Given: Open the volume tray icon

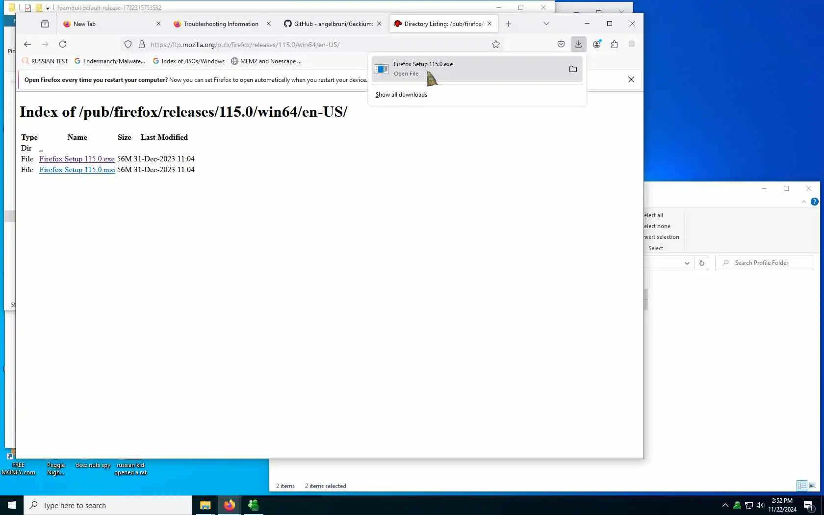Looking at the screenshot, I should click(760, 505).
